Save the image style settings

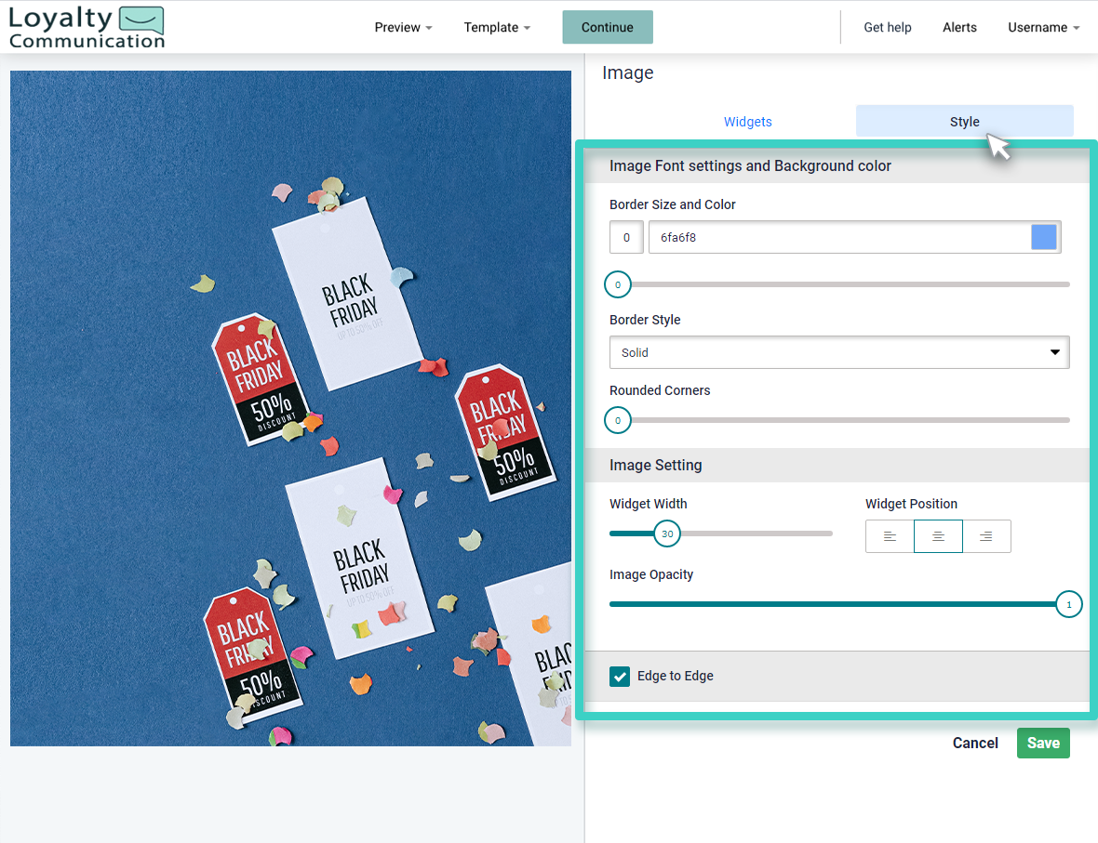click(1043, 743)
